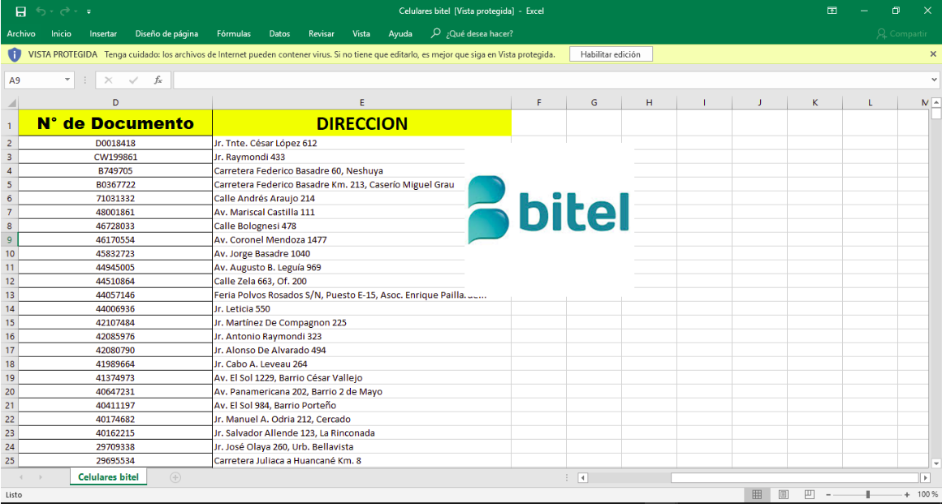Select column E header
Image resolution: width=942 pixels, height=504 pixels.
click(x=361, y=103)
